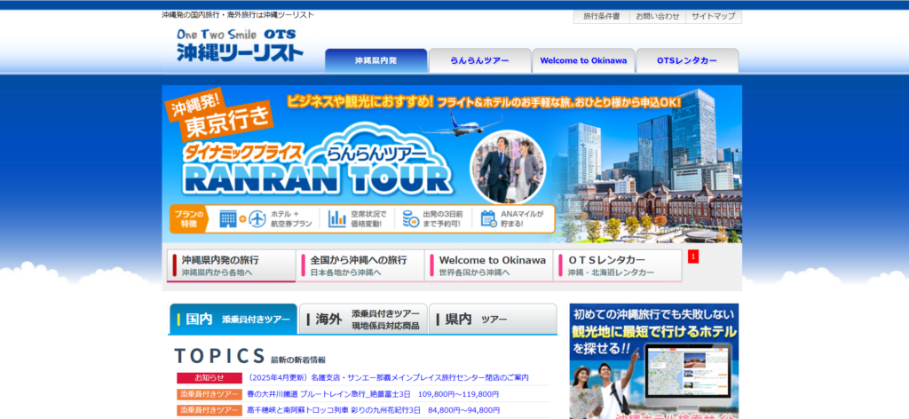Select the 県内 ツアー tab
The height and width of the screenshot is (419, 909).
click(x=493, y=320)
